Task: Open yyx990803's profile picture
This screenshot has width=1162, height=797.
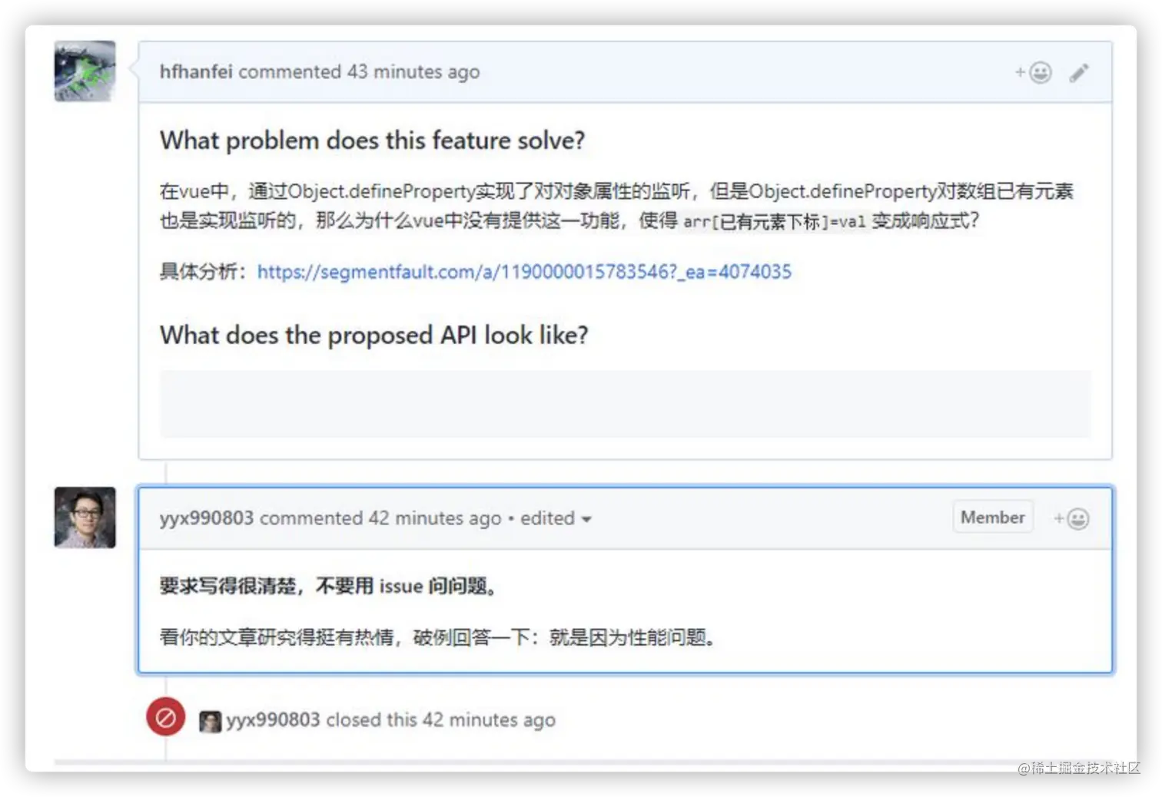Action: click(x=85, y=518)
